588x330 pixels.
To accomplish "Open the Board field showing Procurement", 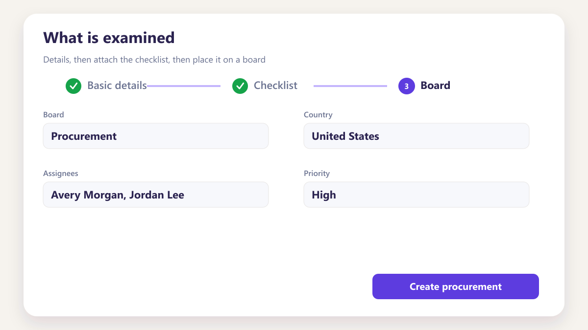I will tap(156, 136).
